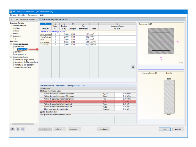Click the help question mark icon

click(x=12, y=129)
